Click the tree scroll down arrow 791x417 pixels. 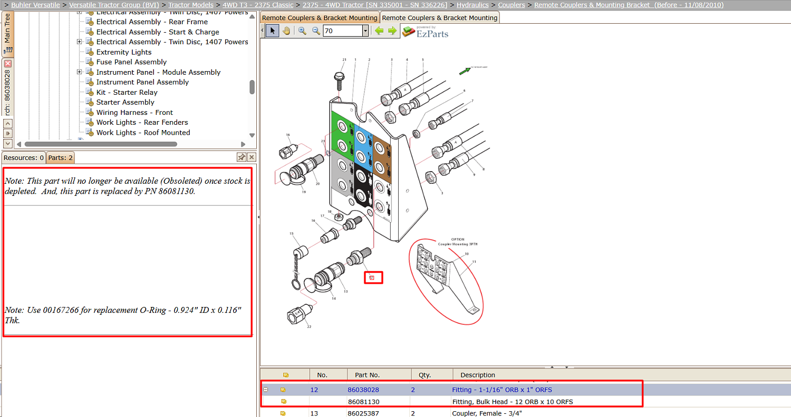point(252,135)
